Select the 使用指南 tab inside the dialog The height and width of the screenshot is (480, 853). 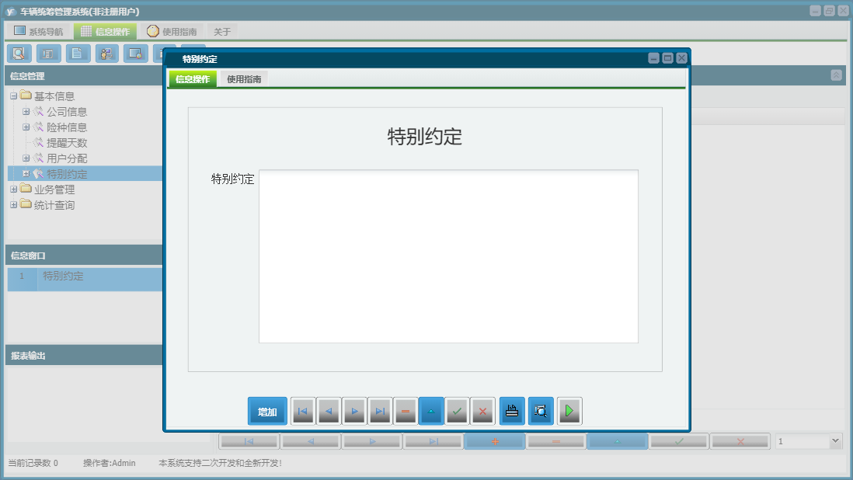tap(244, 78)
